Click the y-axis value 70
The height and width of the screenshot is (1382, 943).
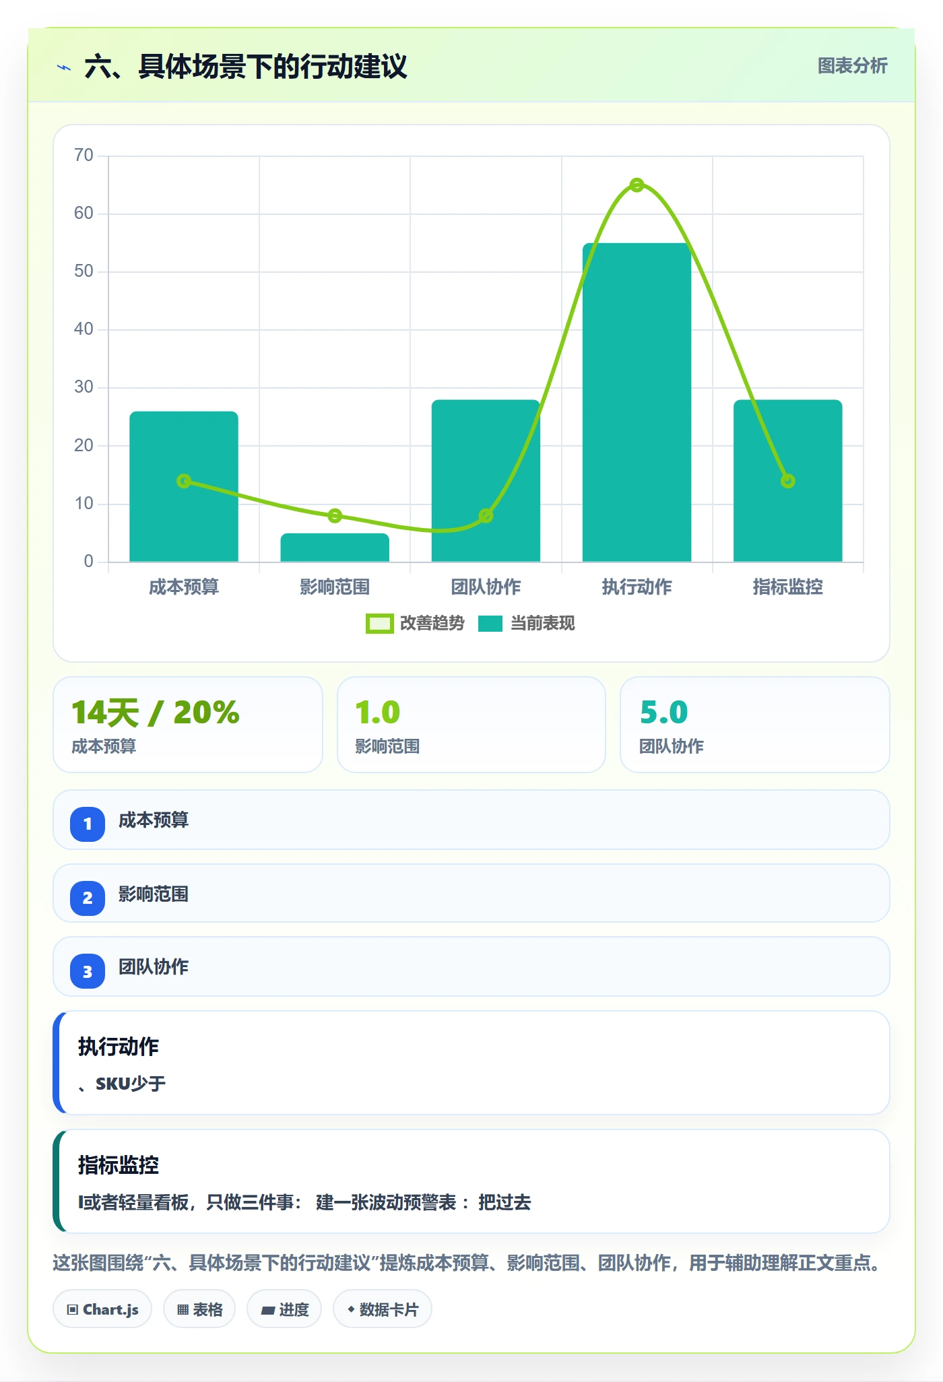pyautogui.click(x=84, y=156)
